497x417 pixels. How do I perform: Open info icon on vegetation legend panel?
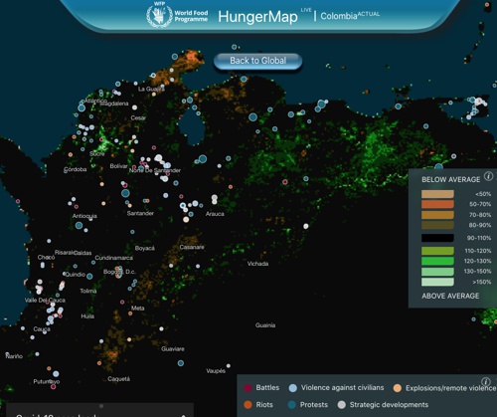pyautogui.click(x=488, y=176)
